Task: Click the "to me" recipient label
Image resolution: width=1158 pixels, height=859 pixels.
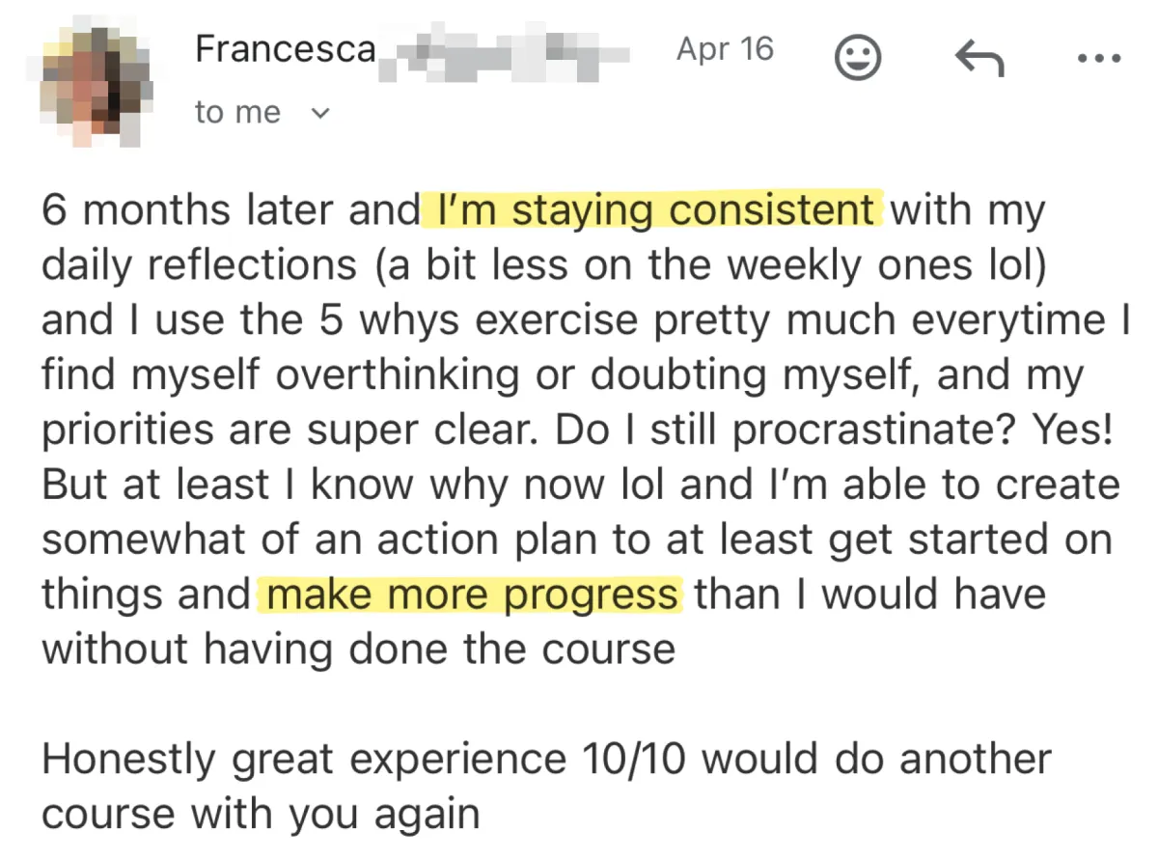Action: pos(237,113)
